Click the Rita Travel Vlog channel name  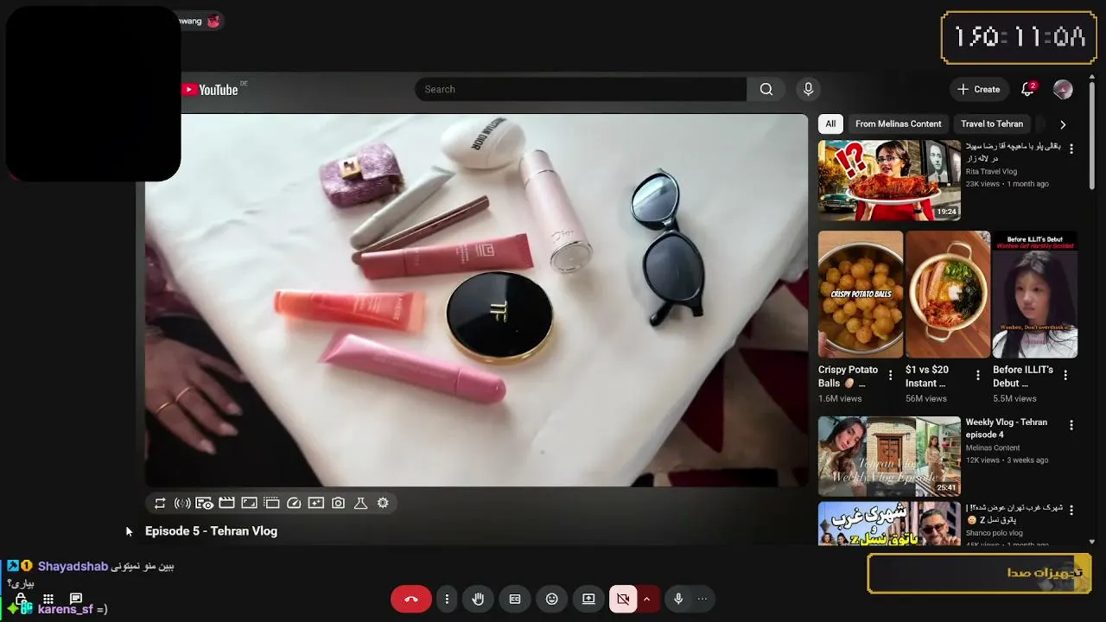pyautogui.click(x=991, y=172)
